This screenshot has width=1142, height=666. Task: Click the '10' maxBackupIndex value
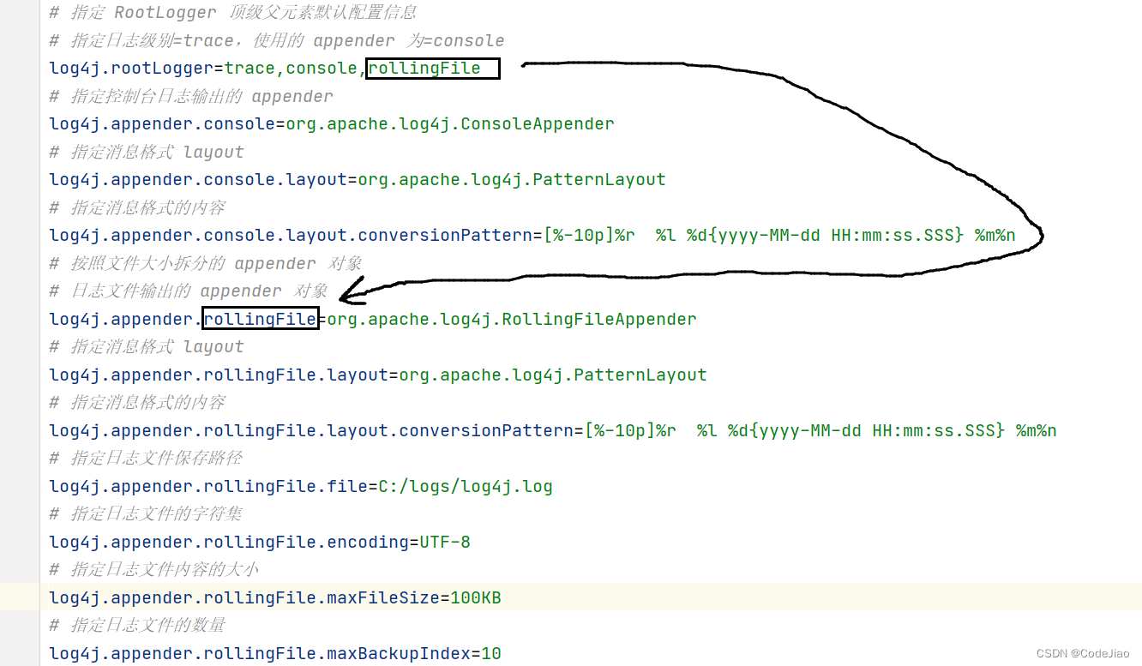(x=491, y=654)
